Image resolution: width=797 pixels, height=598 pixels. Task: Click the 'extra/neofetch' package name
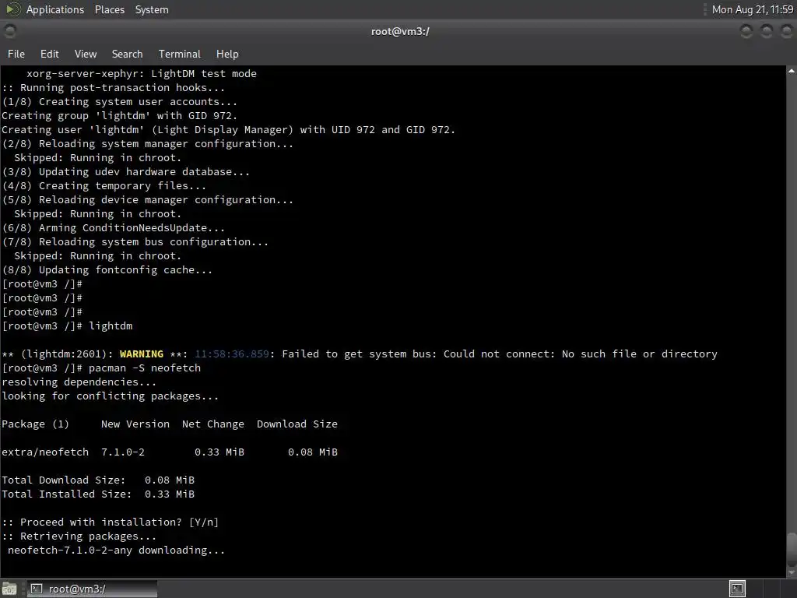(45, 452)
